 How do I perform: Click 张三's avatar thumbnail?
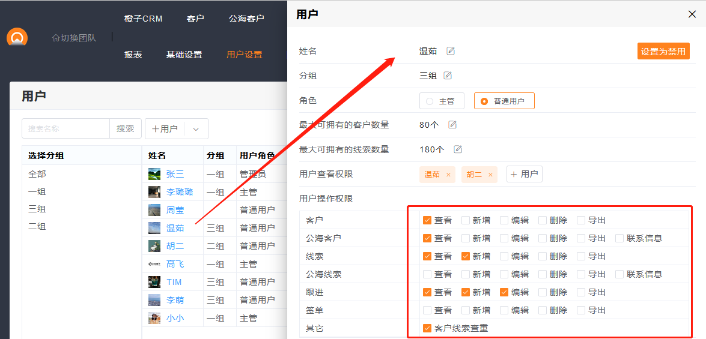pos(154,174)
